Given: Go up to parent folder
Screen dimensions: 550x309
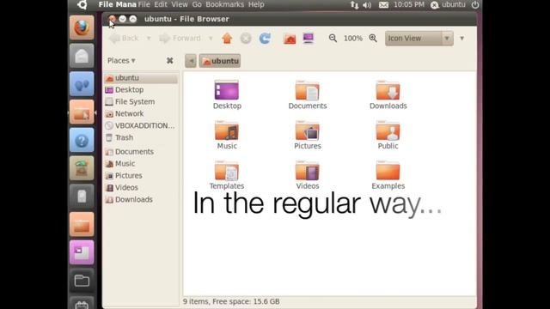Looking at the screenshot, I should (227, 38).
